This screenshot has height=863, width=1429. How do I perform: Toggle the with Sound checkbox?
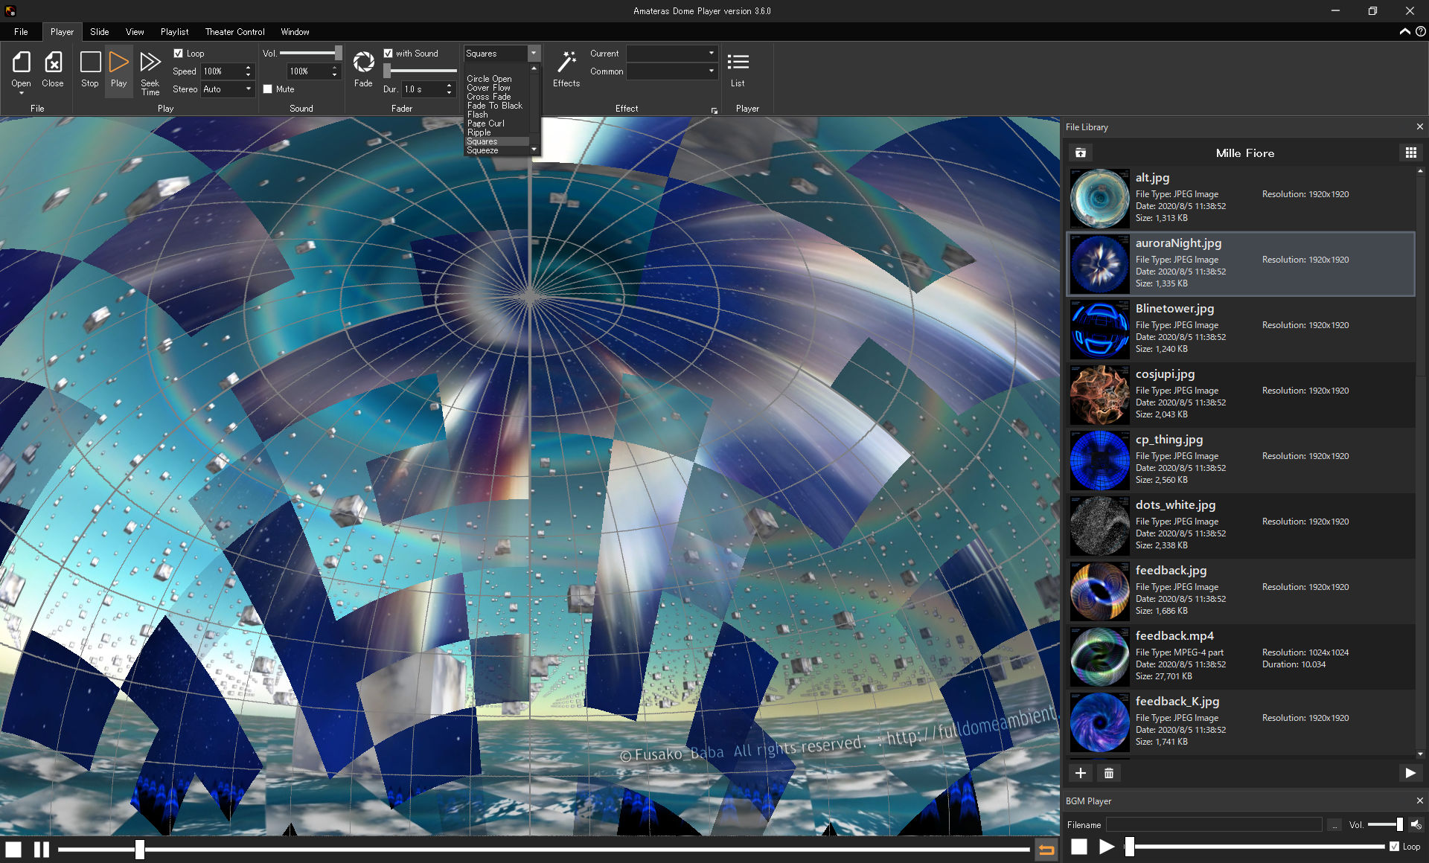388,53
